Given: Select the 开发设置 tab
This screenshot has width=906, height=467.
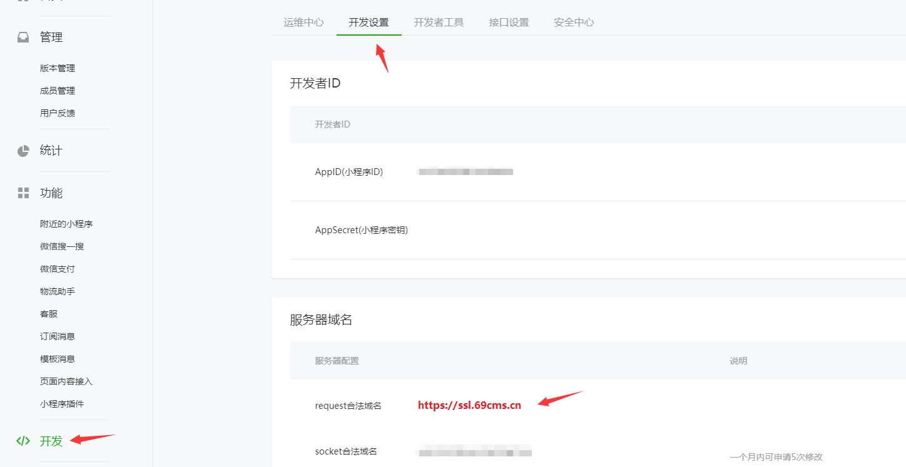Looking at the screenshot, I should click(369, 23).
